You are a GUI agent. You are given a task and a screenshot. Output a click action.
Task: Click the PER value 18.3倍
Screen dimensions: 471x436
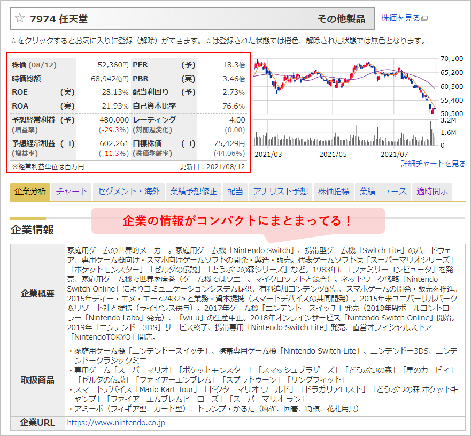pyautogui.click(x=234, y=65)
